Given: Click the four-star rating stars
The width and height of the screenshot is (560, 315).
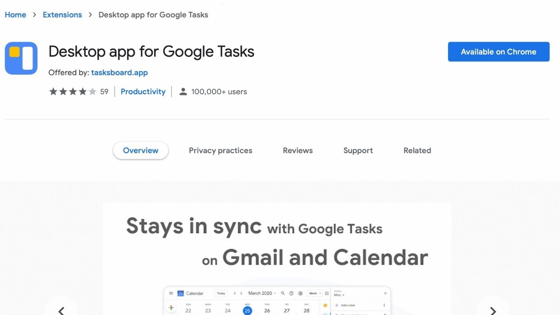Looking at the screenshot, I should [x=72, y=92].
